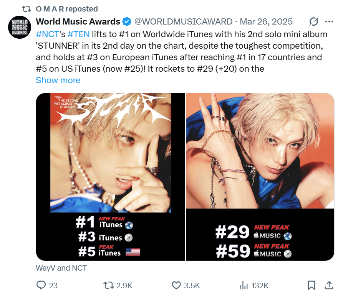Open the three-dot more options menu
This screenshot has width=343, height=294.
click(329, 21)
